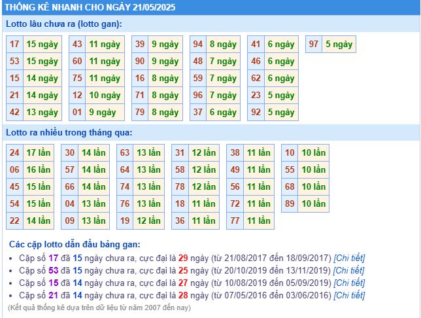Select lotto number 63 in frequent table
Image resolution: width=421 pixels, height=318 pixels.
pyautogui.click(x=125, y=152)
